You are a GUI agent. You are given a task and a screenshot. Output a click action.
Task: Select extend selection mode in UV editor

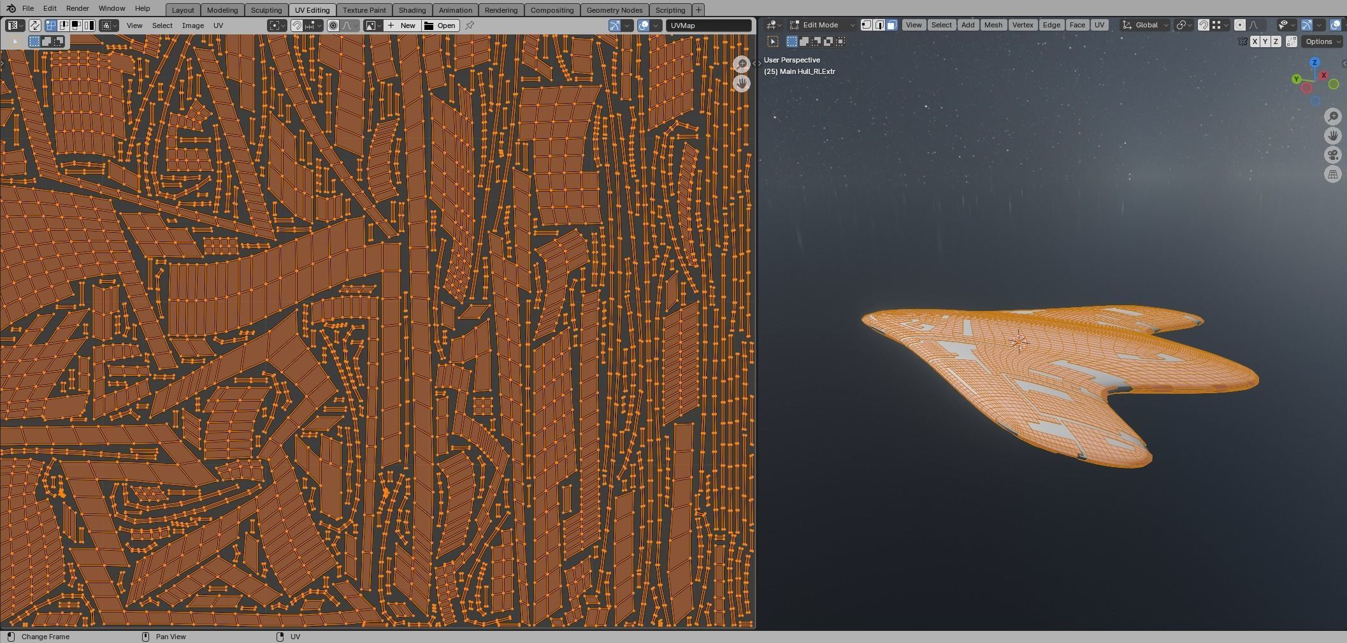(x=47, y=41)
